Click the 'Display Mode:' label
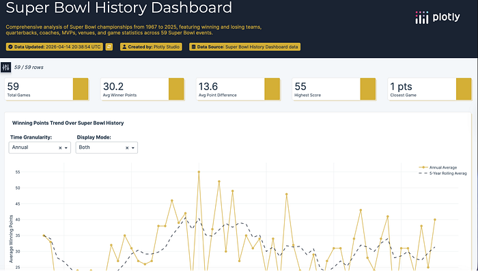Viewport: 478px width, 271px height. coord(94,137)
